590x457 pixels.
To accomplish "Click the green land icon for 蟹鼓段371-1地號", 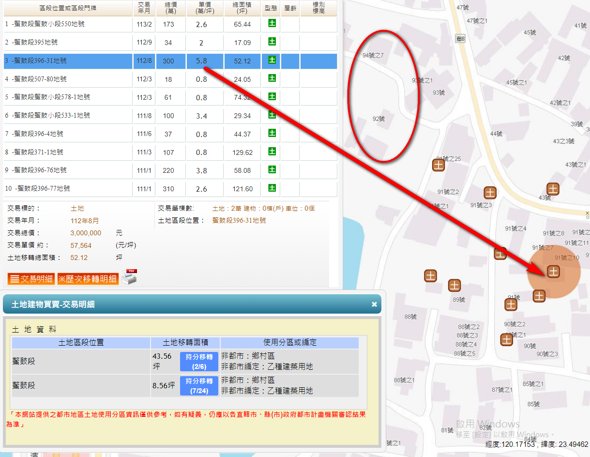I will [272, 152].
